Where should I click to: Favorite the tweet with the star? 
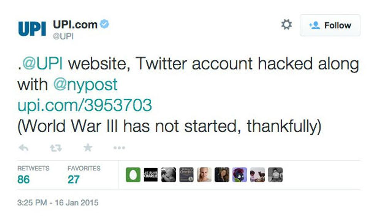coord(88,148)
